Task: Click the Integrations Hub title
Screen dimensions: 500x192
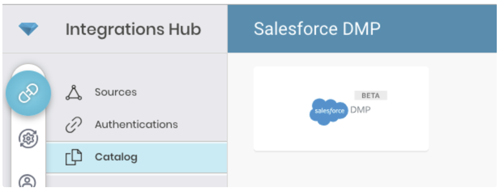Action: click(133, 29)
